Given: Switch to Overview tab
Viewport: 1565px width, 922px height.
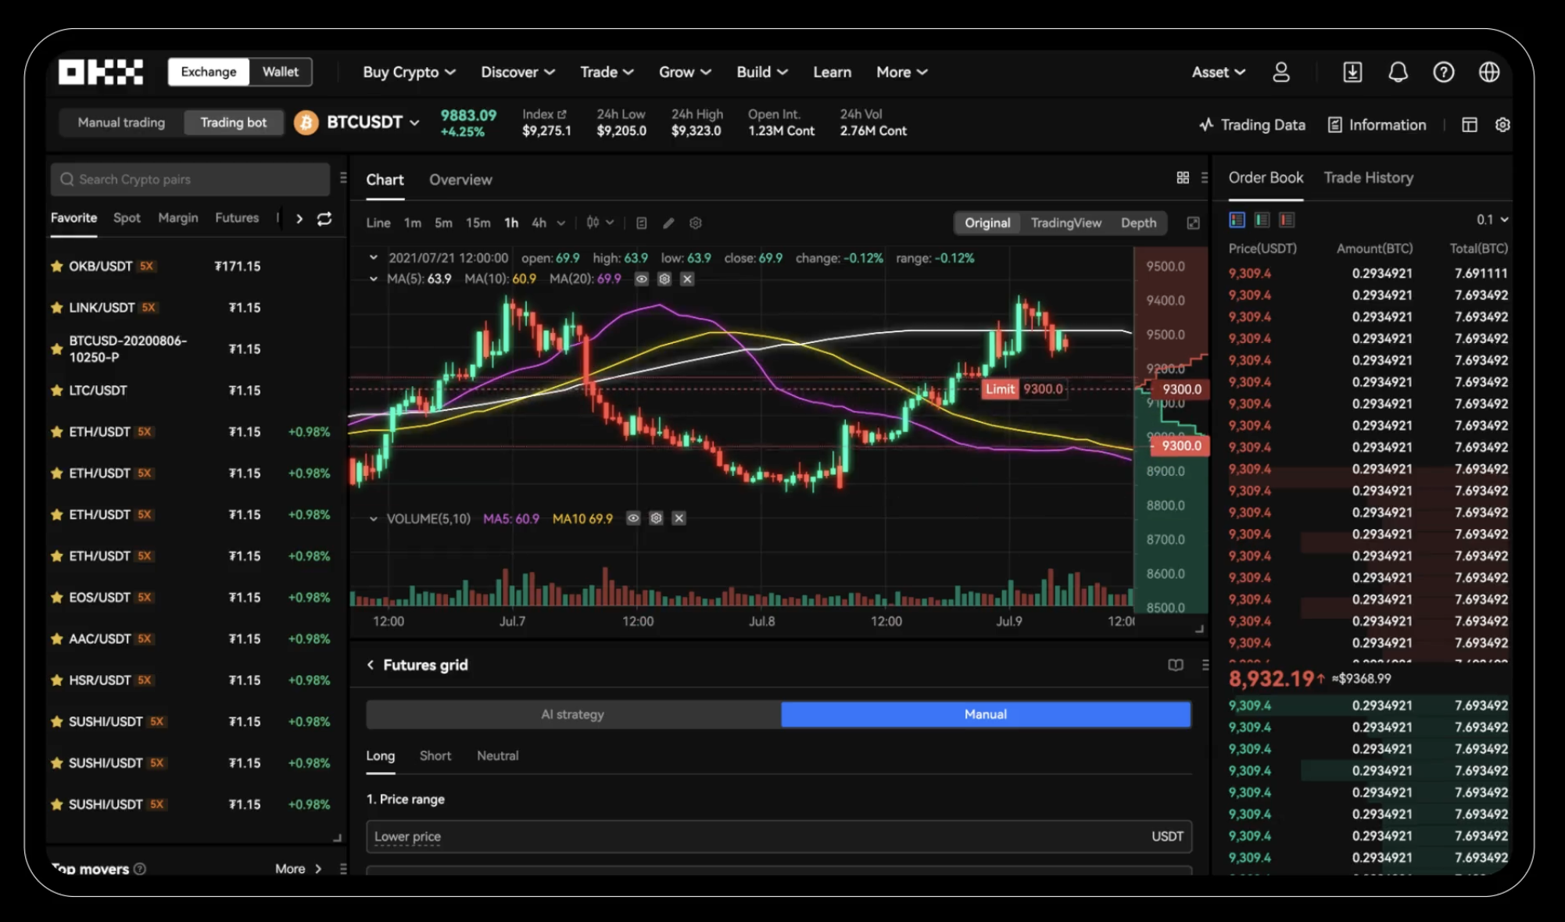Looking at the screenshot, I should [x=460, y=180].
